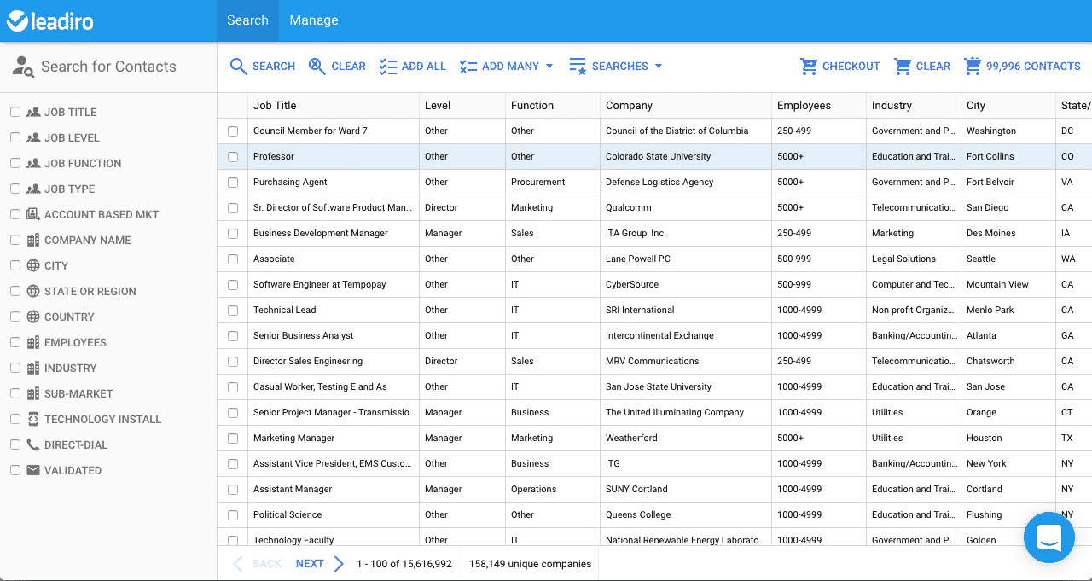
Task: Check the Purchasing Agent row checkbox
Action: click(x=233, y=183)
